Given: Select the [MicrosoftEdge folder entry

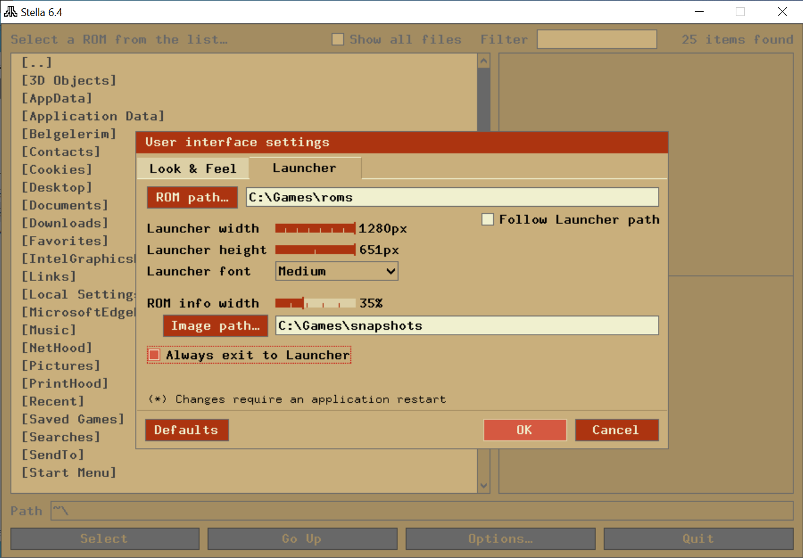Looking at the screenshot, I should (78, 312).
